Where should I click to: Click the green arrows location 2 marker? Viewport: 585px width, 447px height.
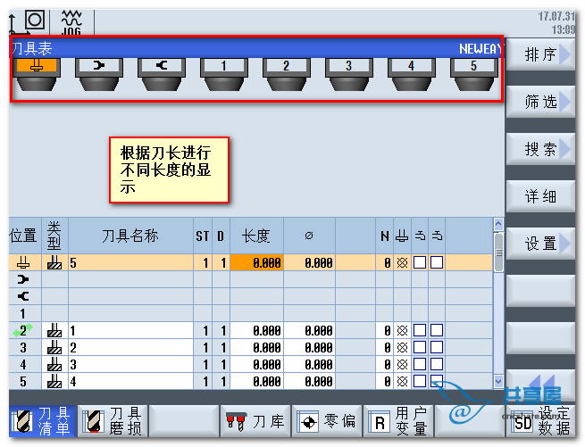pyautogui.click(x=22, y=330)
